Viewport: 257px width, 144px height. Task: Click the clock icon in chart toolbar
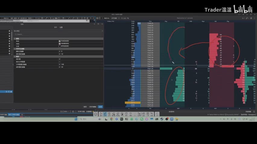[84, 18]
